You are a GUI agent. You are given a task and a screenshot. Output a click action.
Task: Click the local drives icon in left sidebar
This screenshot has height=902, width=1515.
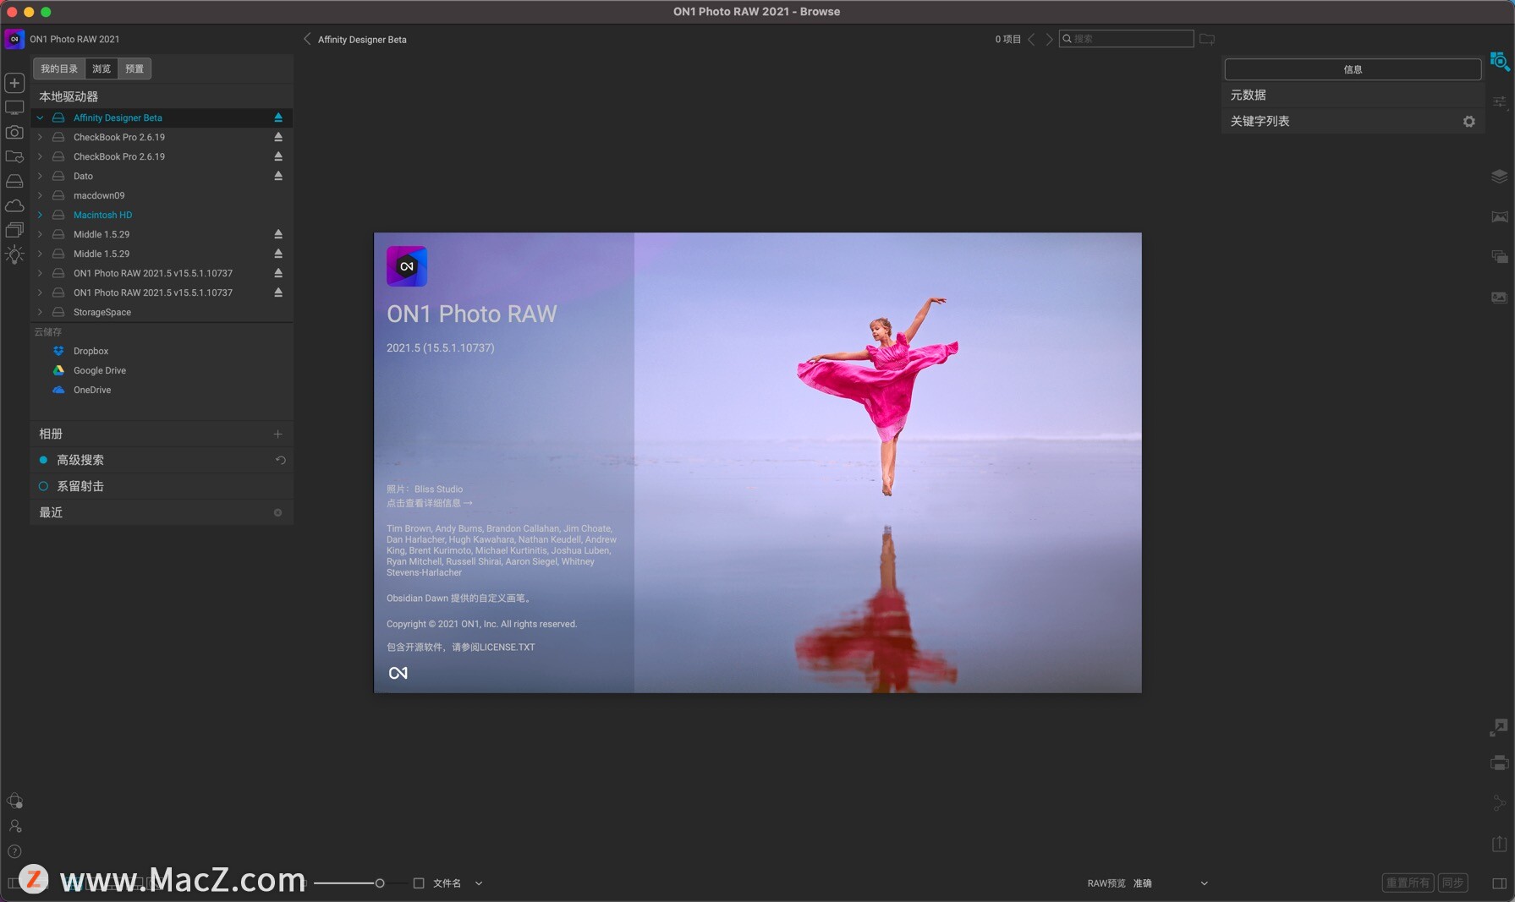[14, 182]
